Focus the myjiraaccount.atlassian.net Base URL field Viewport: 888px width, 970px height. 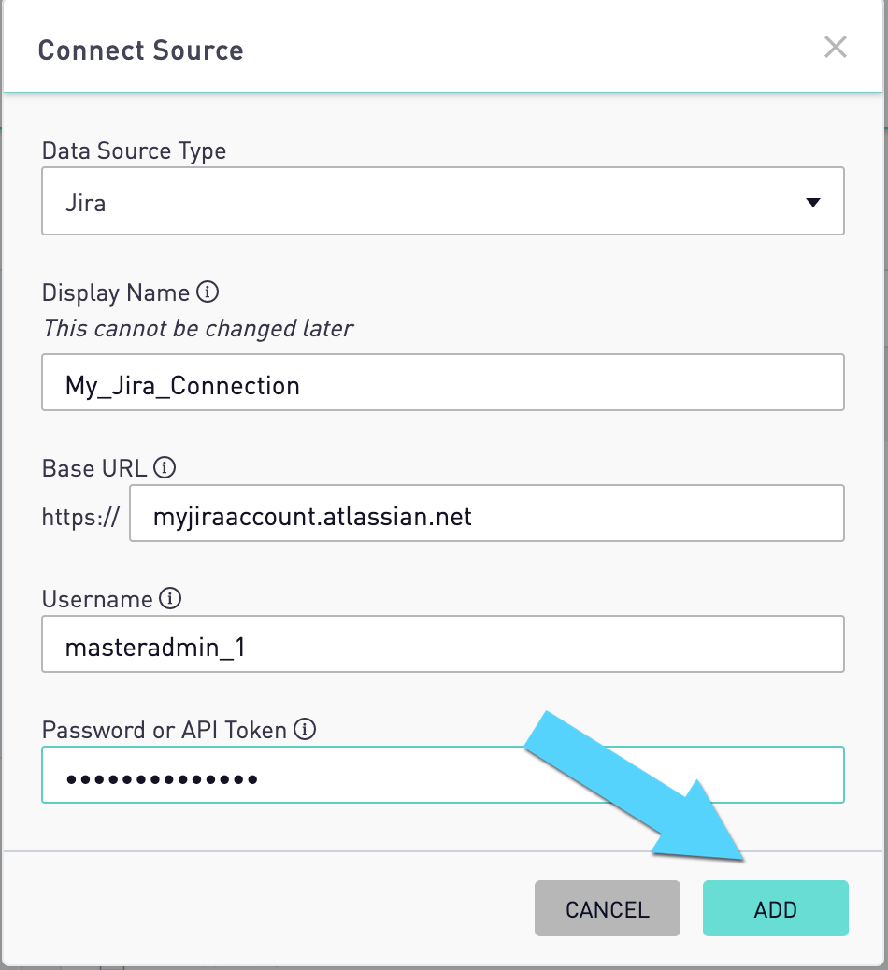coord(487,513)
